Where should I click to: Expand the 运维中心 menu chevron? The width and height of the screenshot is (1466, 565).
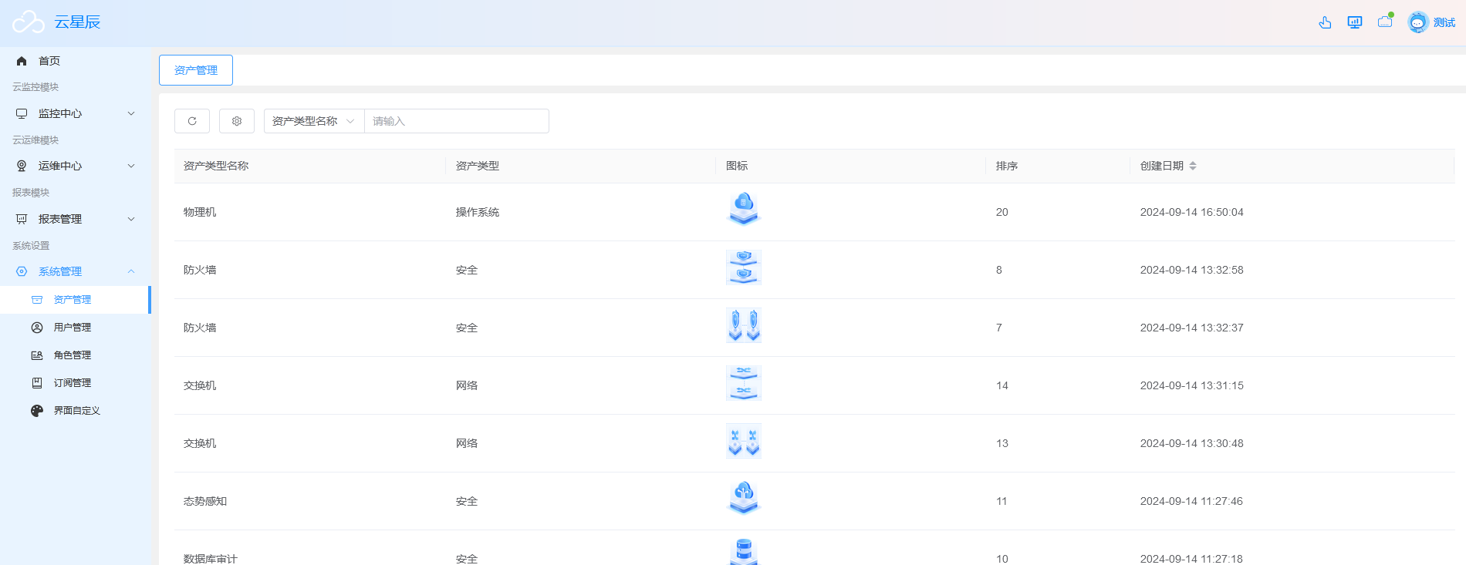tap(131, 166)
